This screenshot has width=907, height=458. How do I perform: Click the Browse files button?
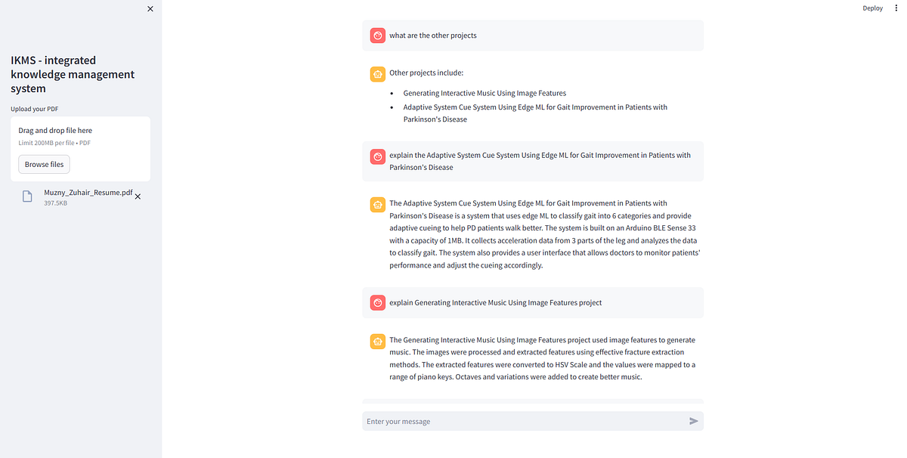(45, 164)
